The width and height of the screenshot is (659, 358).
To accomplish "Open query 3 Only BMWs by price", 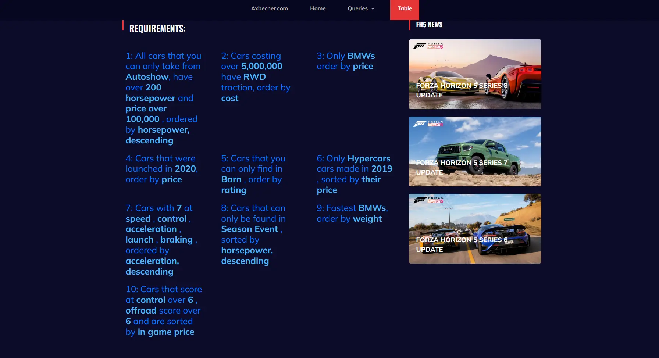I will pos(346,61).
